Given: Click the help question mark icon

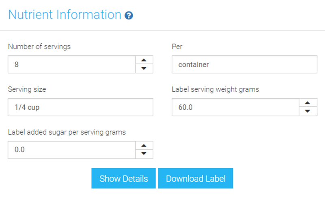Looking at the screenshot, I should (129, 16).
